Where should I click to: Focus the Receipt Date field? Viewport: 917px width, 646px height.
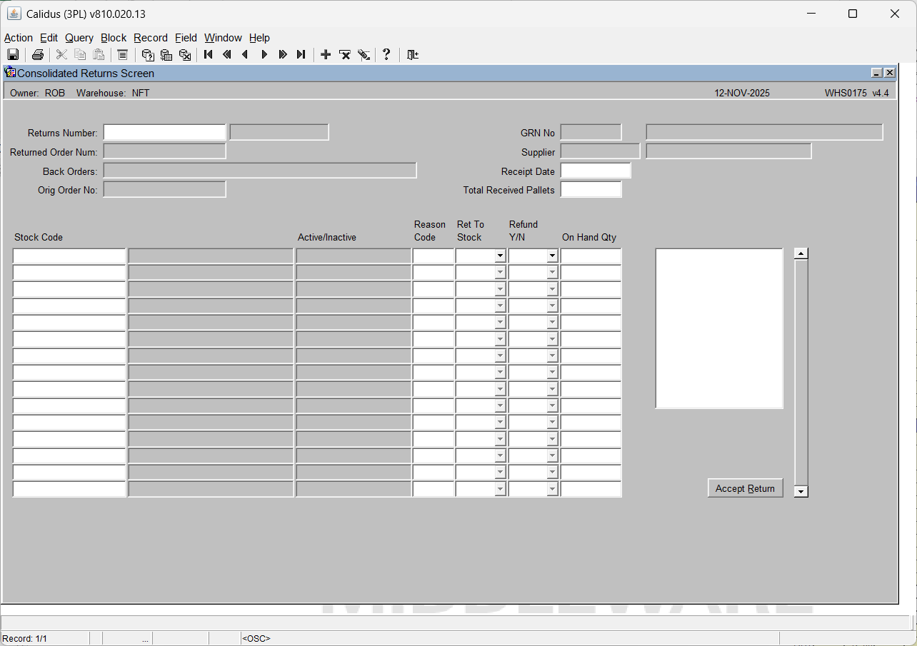click(x=595, y=171)
